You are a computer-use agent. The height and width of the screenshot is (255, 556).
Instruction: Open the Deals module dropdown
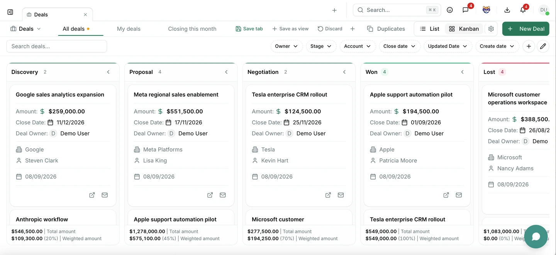pyautogui.click(x=25, y=29)
